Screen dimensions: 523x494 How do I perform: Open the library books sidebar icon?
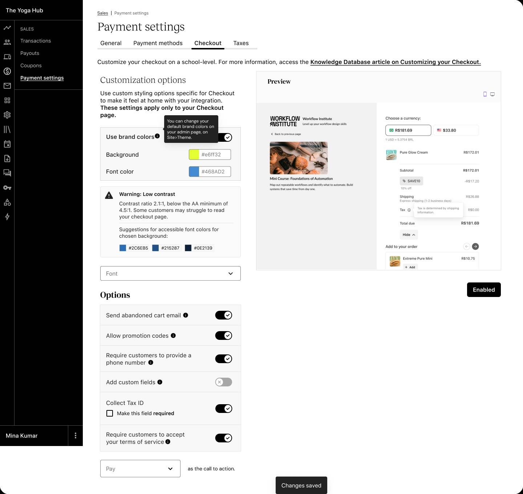pyautogui.click(x=7, y=129)
